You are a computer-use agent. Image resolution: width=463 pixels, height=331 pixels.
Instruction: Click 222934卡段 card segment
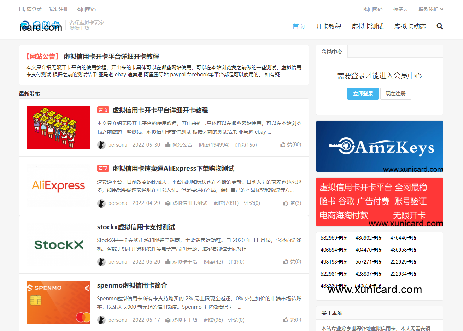pos(404,274)
